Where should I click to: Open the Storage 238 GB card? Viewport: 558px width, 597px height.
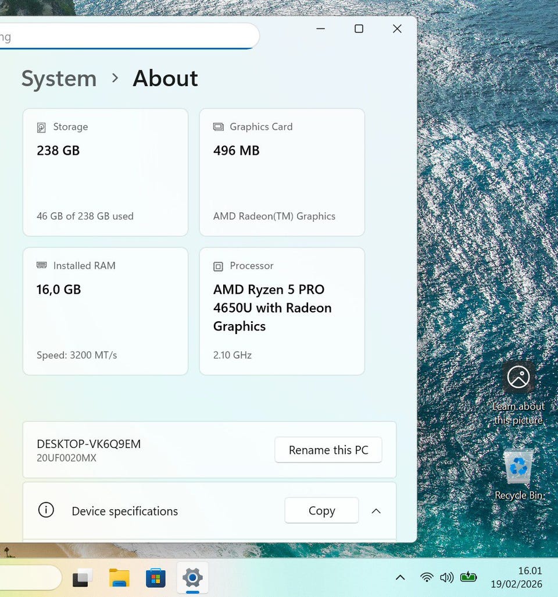105,172
